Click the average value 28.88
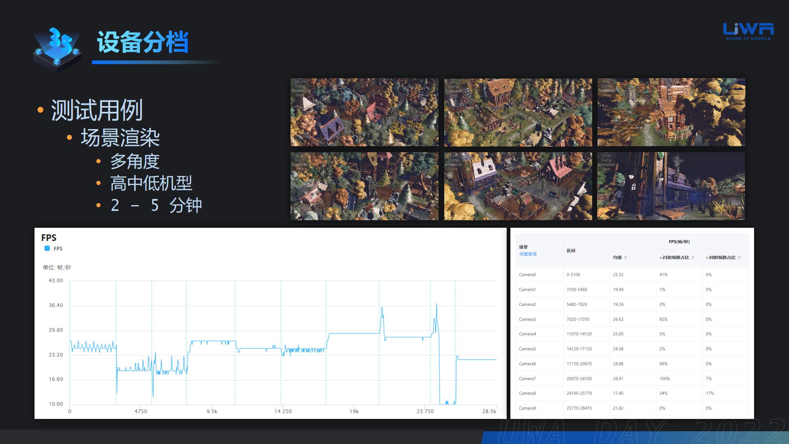The height and width of the screenshot is (444, 789). (x=618, y=364)
